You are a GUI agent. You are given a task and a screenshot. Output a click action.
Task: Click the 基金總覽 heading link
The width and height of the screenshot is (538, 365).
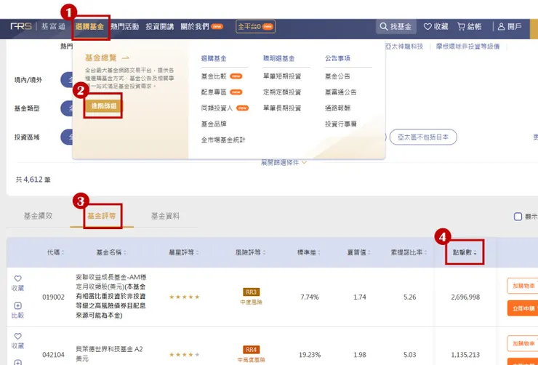coord(101,58)
